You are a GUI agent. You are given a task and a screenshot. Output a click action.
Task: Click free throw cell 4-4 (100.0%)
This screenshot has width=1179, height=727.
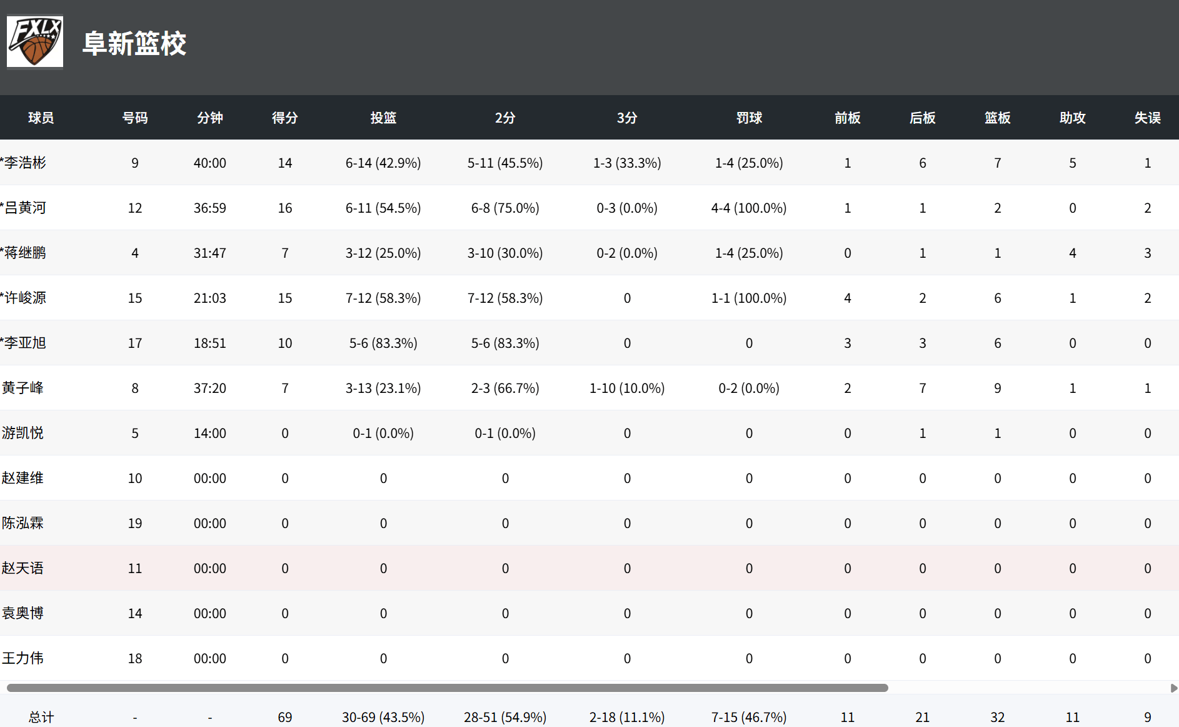[x=749, y=208]
